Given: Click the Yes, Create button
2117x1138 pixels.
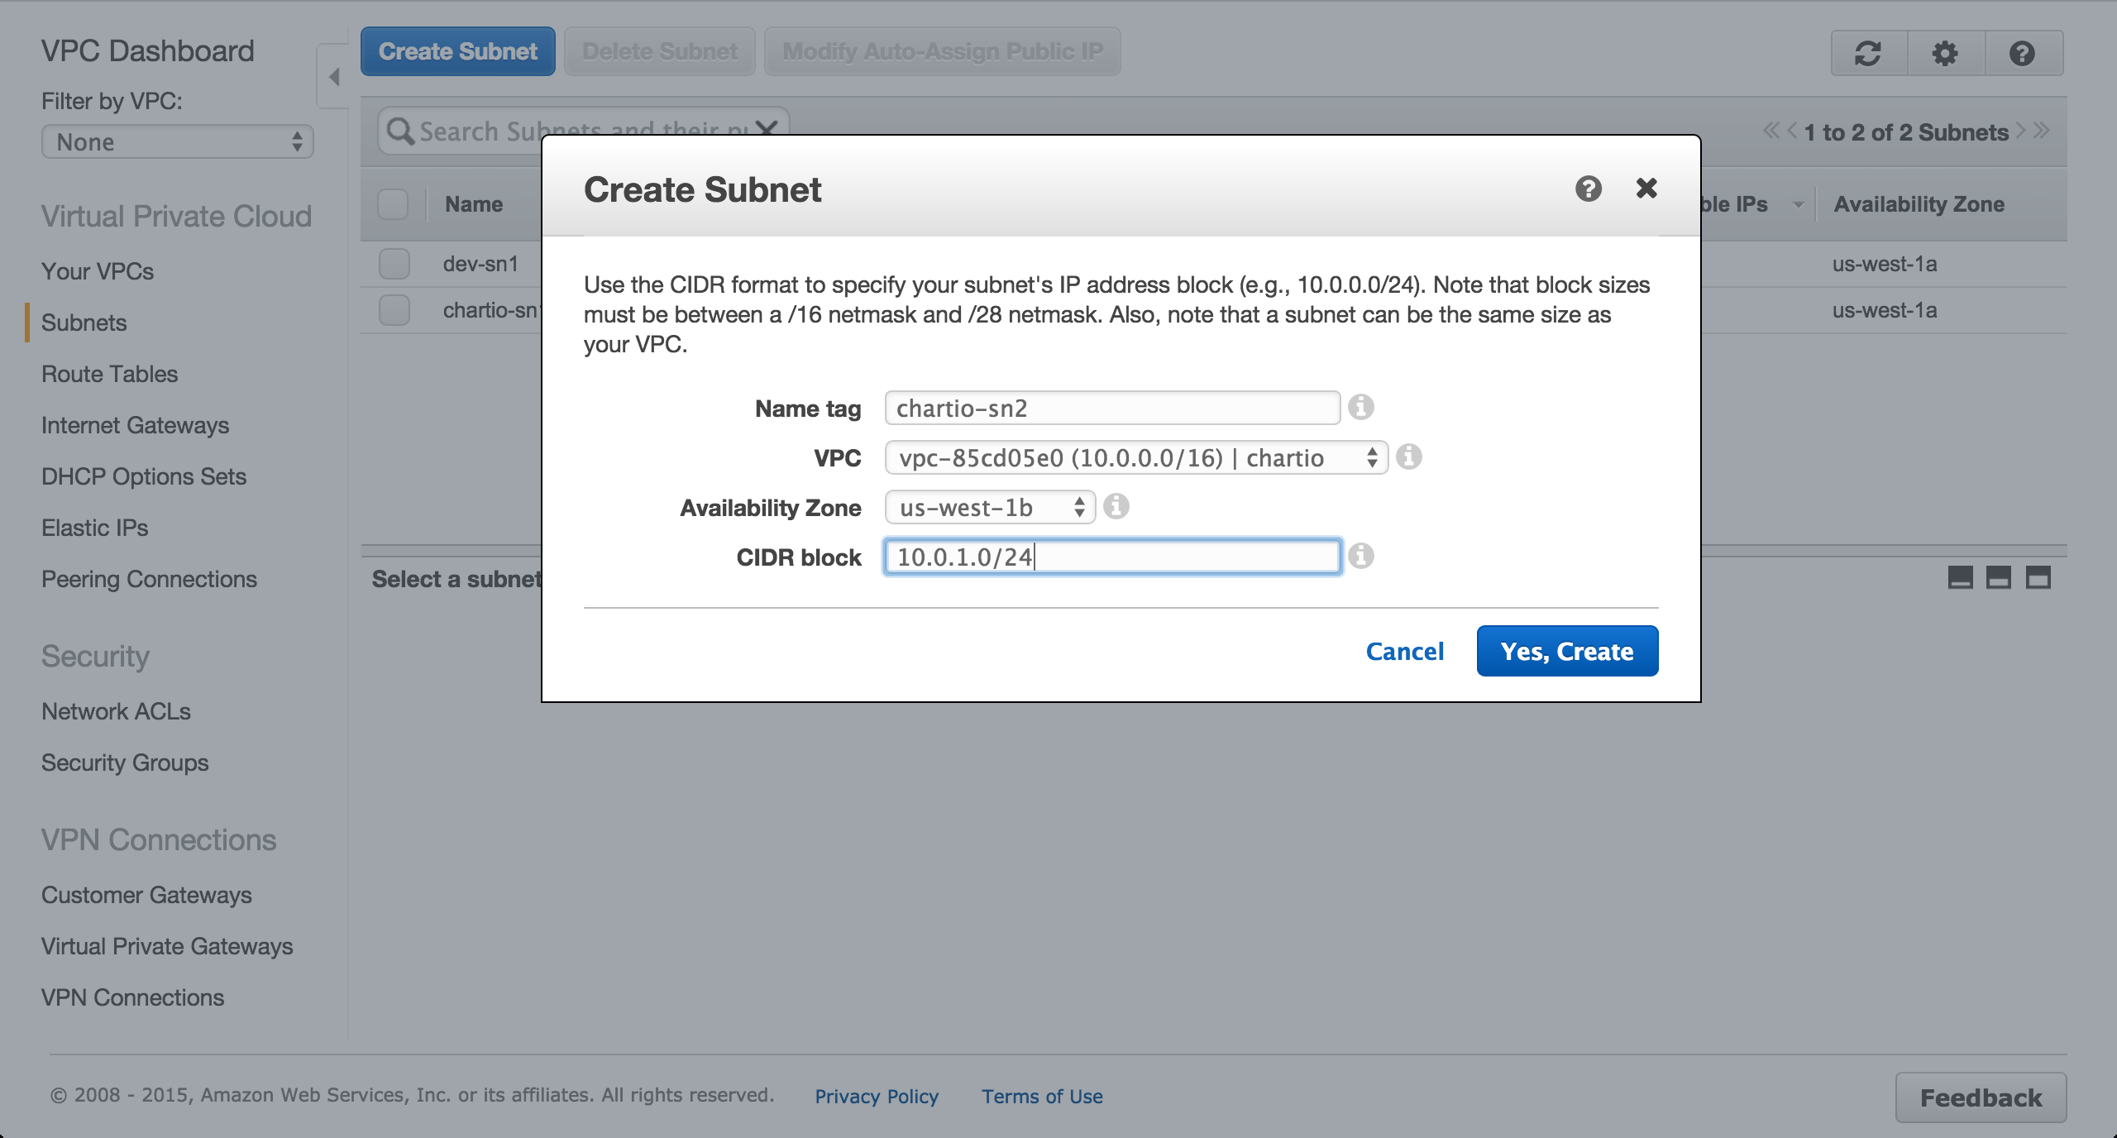Looking at the screenshot, I should coord(1566,651).
